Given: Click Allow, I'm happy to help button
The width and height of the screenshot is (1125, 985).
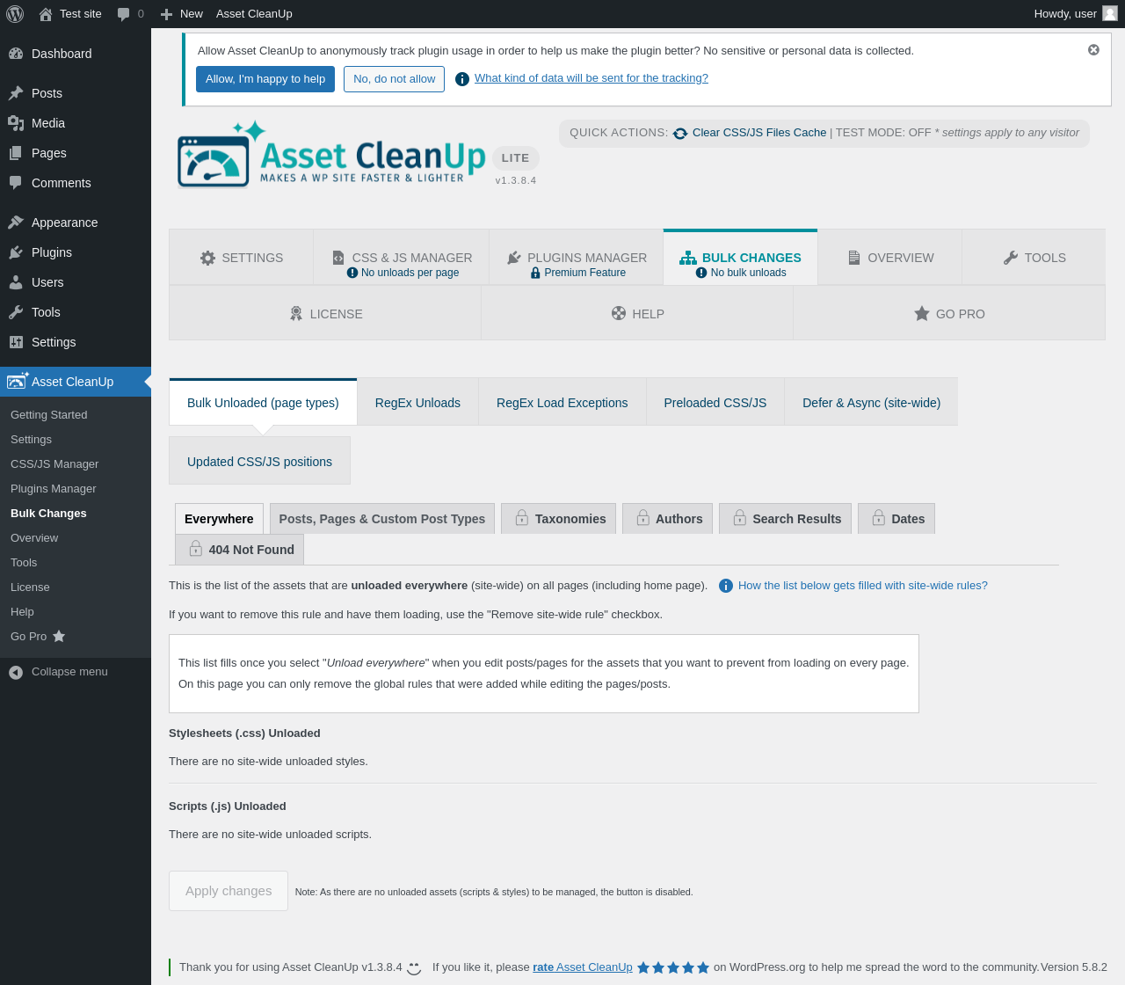Looking at the screenshot, I should point(265,79).
